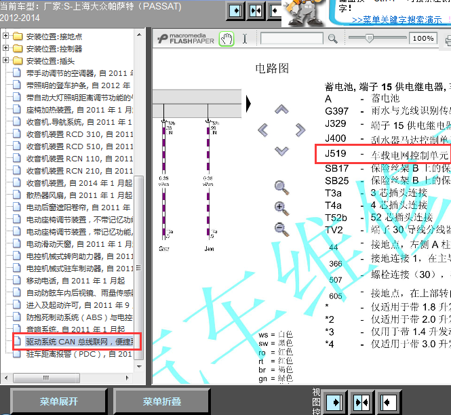Click the Macromedia FlashPaper logo

point(186,39)
